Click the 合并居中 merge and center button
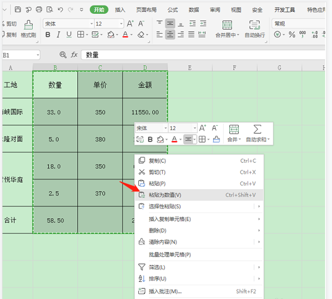 point(227,28)
